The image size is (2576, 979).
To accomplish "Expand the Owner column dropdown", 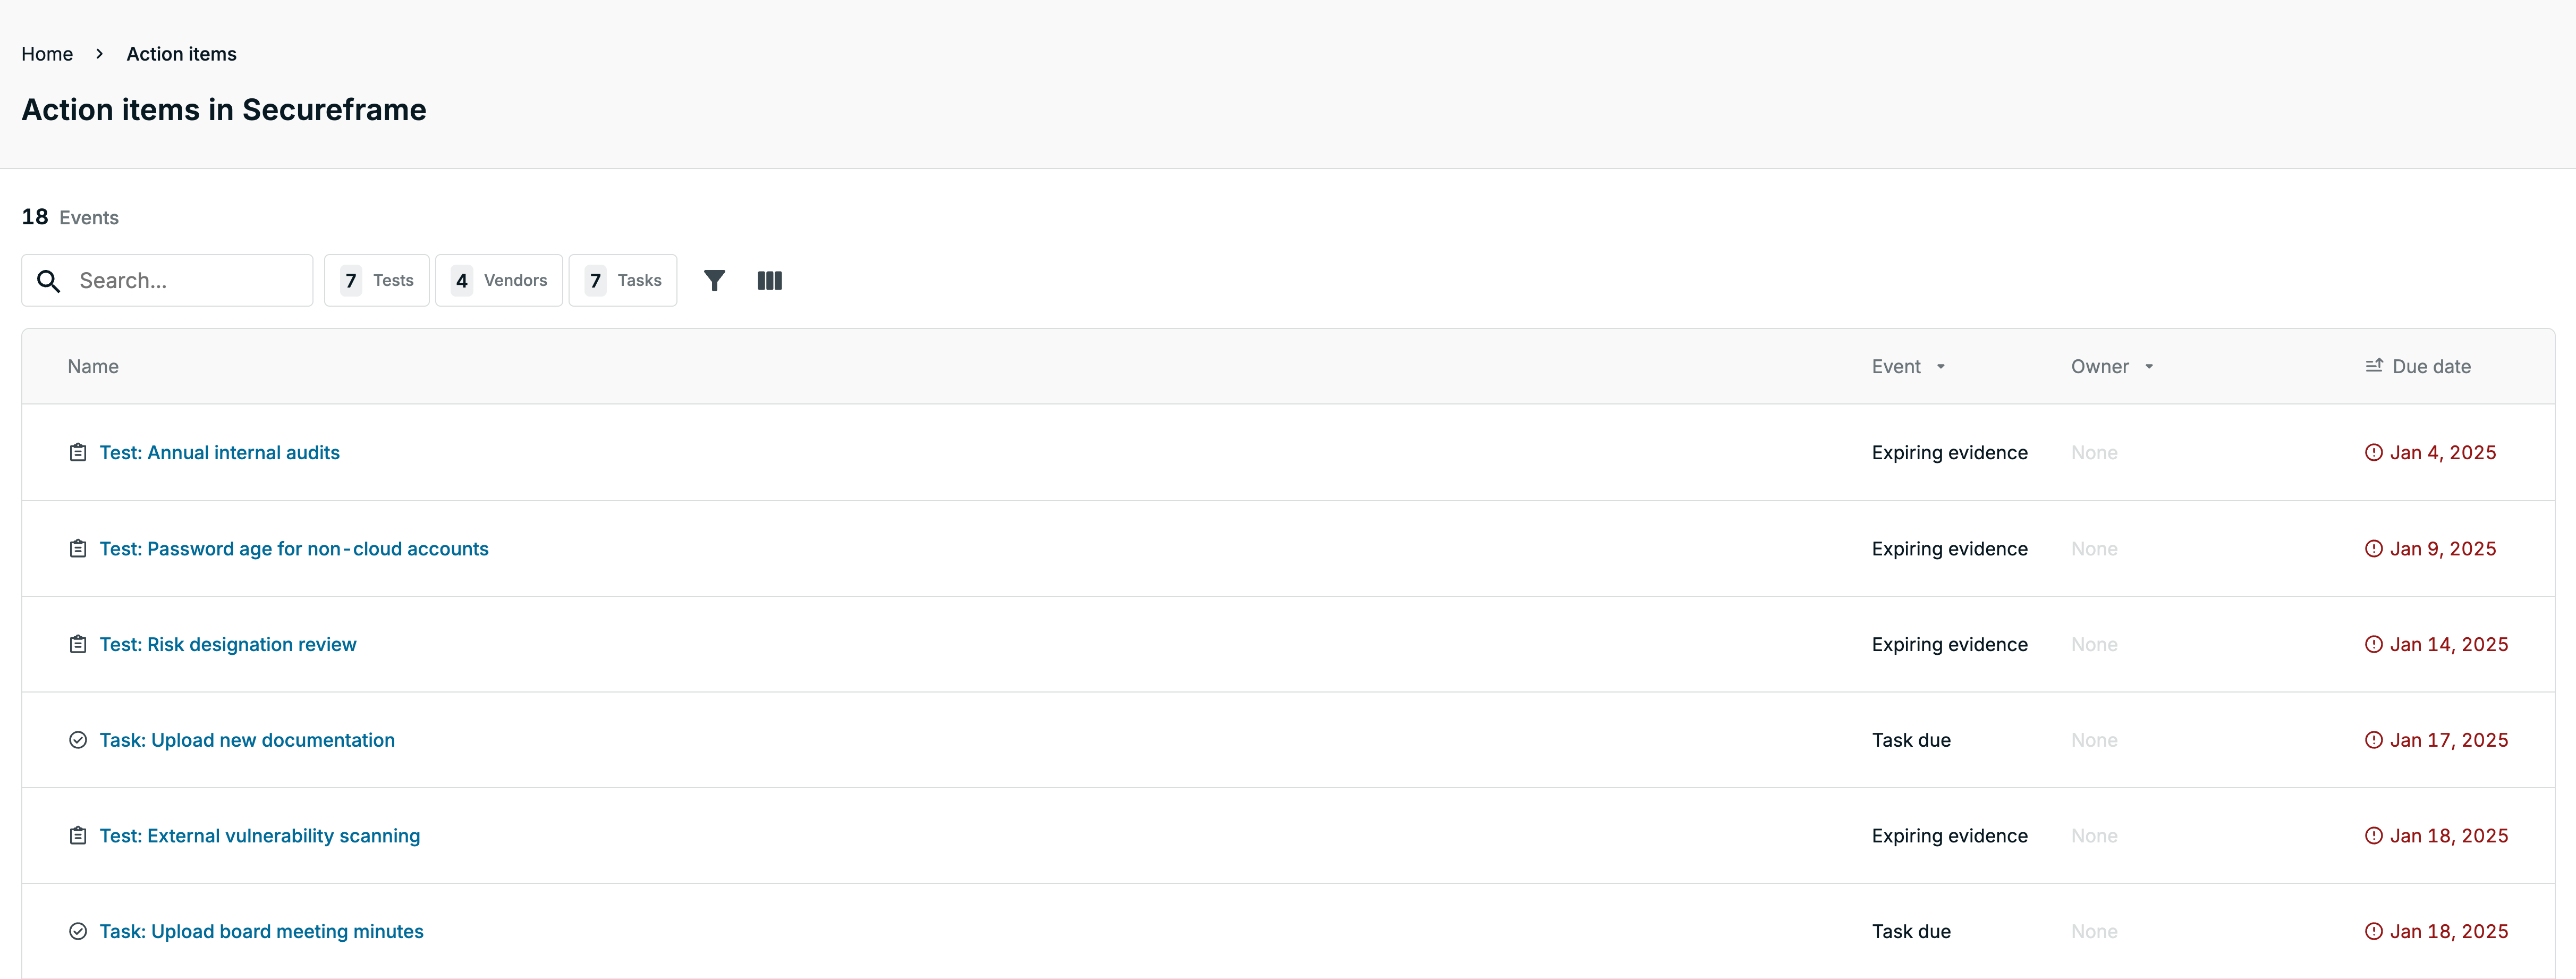I will pyautogui.click(x=2149, y=367).
